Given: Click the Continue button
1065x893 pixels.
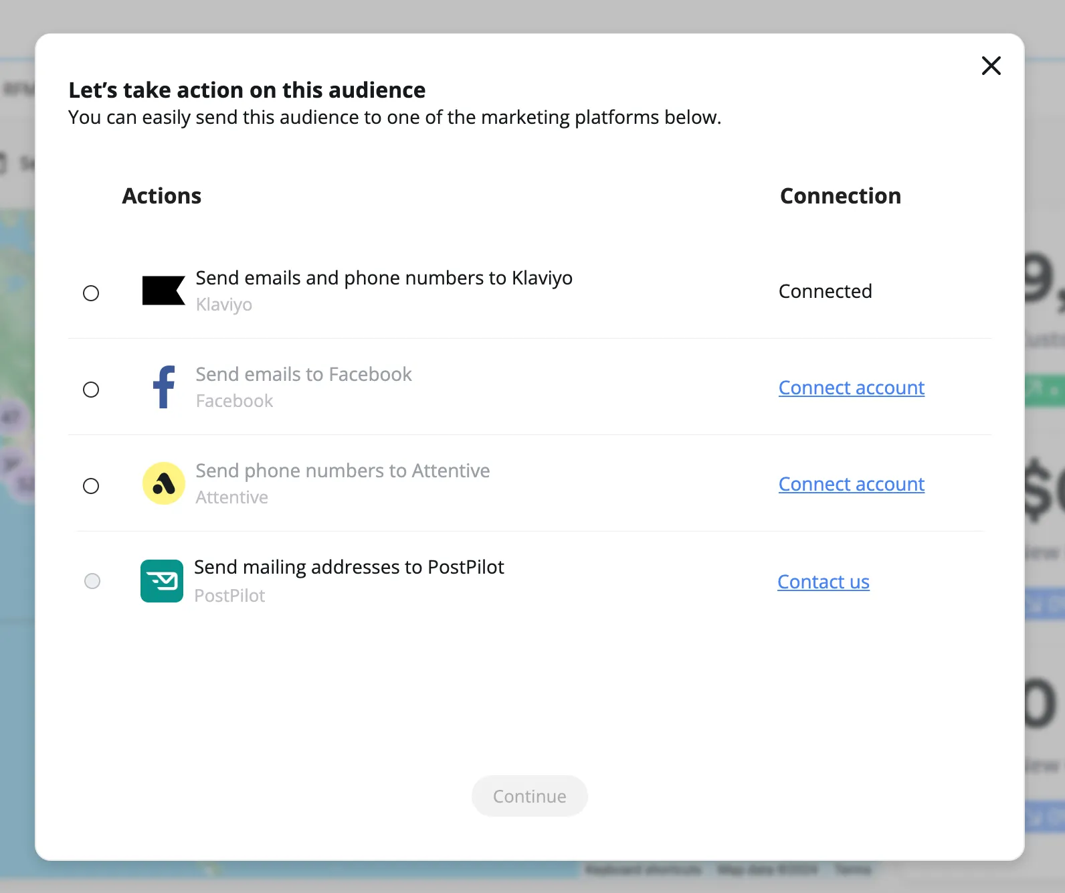Looking at the screenshot, I should pyautogui.click(x=530, y=796).
